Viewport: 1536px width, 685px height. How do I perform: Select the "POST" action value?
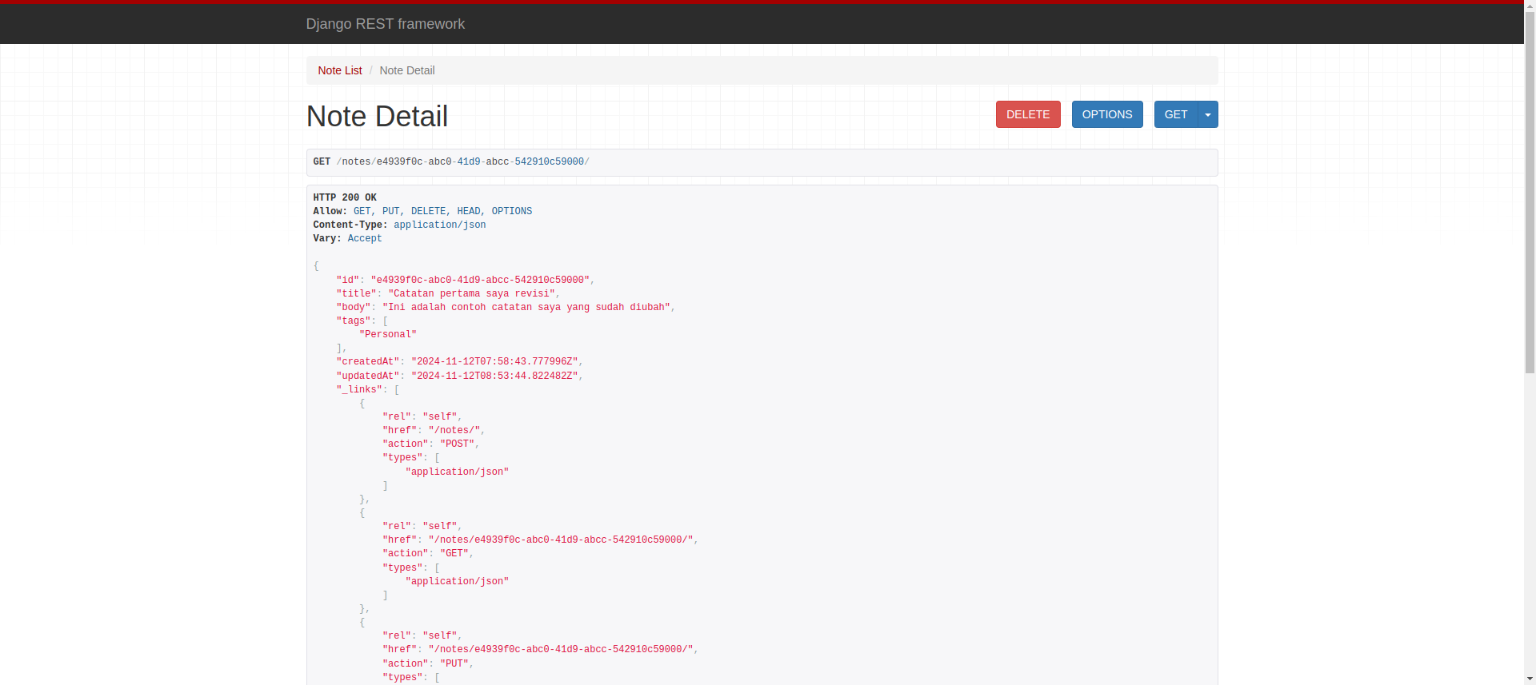[457, 444]
